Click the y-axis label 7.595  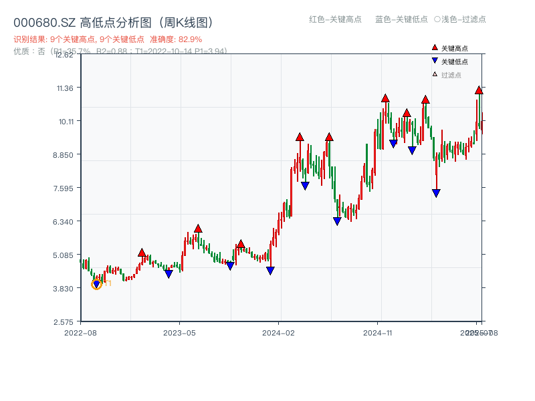click(63, 188)
